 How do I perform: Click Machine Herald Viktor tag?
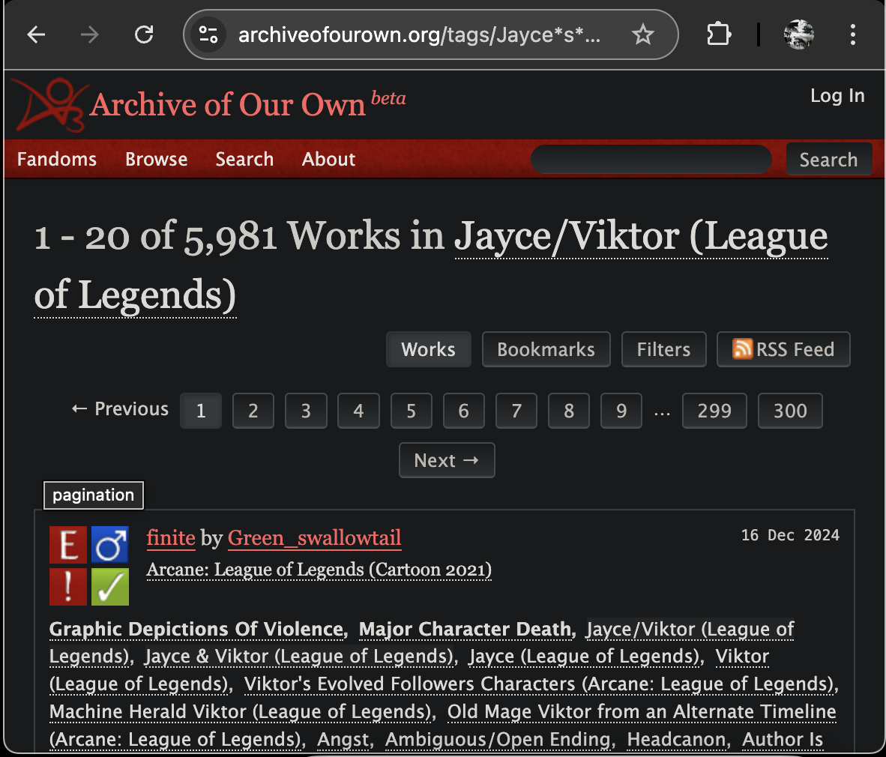[x=241, y=712]
